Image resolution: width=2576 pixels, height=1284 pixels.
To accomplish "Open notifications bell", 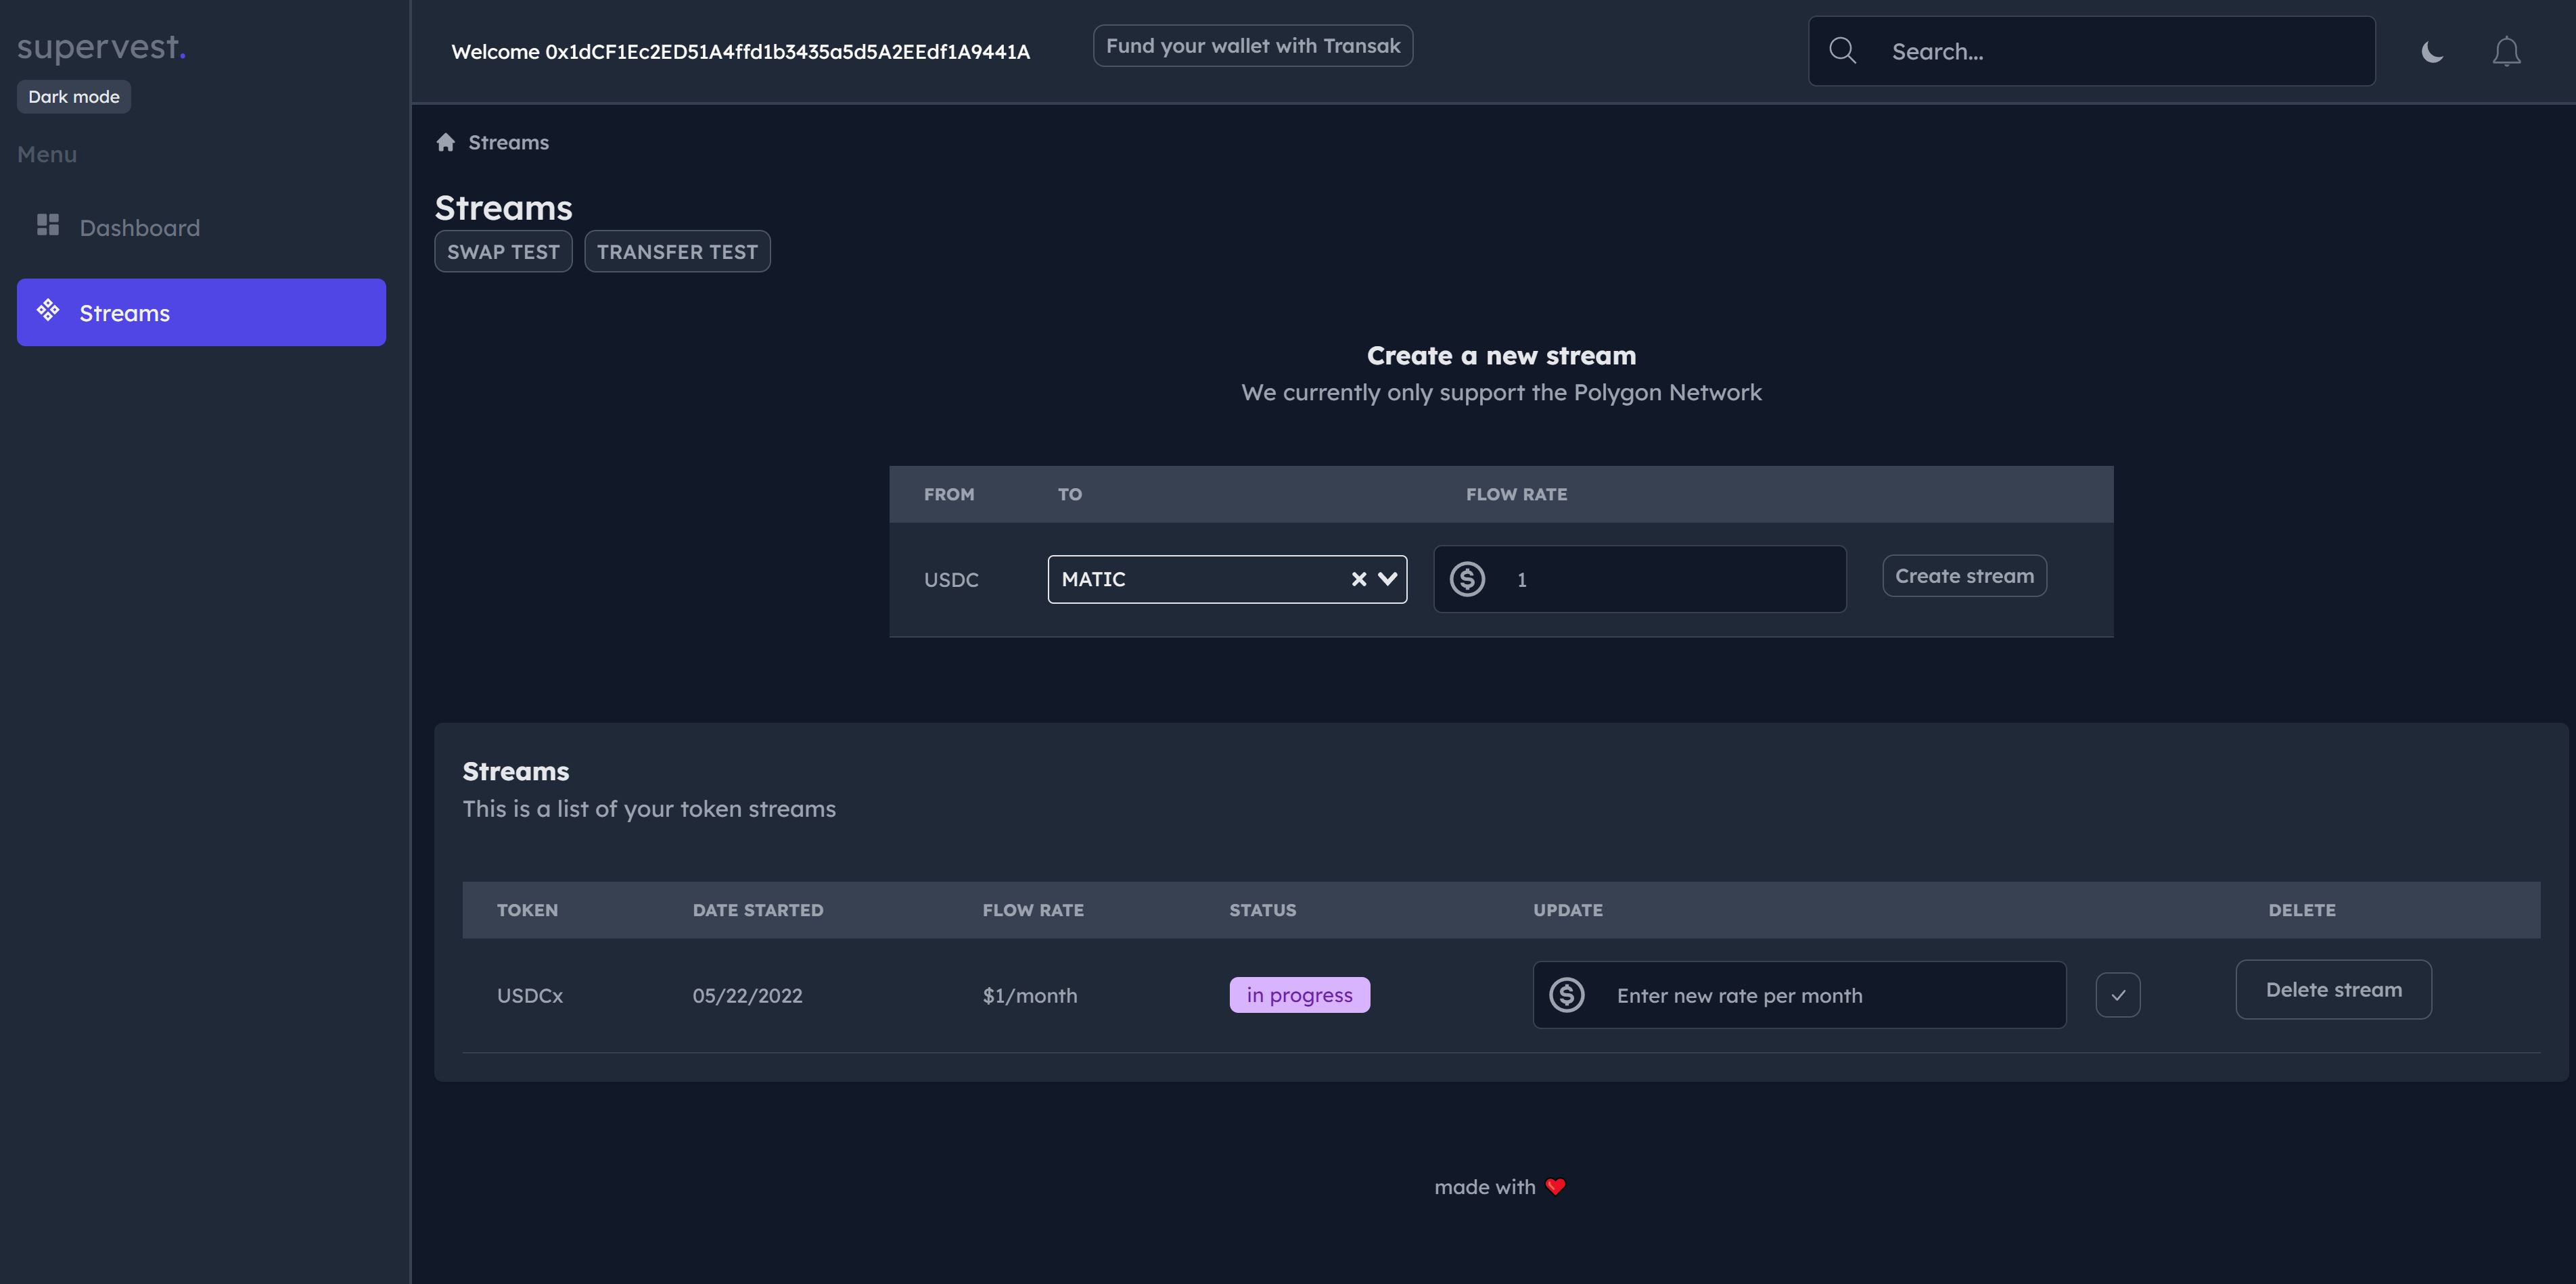I will tap(2506, 52).
